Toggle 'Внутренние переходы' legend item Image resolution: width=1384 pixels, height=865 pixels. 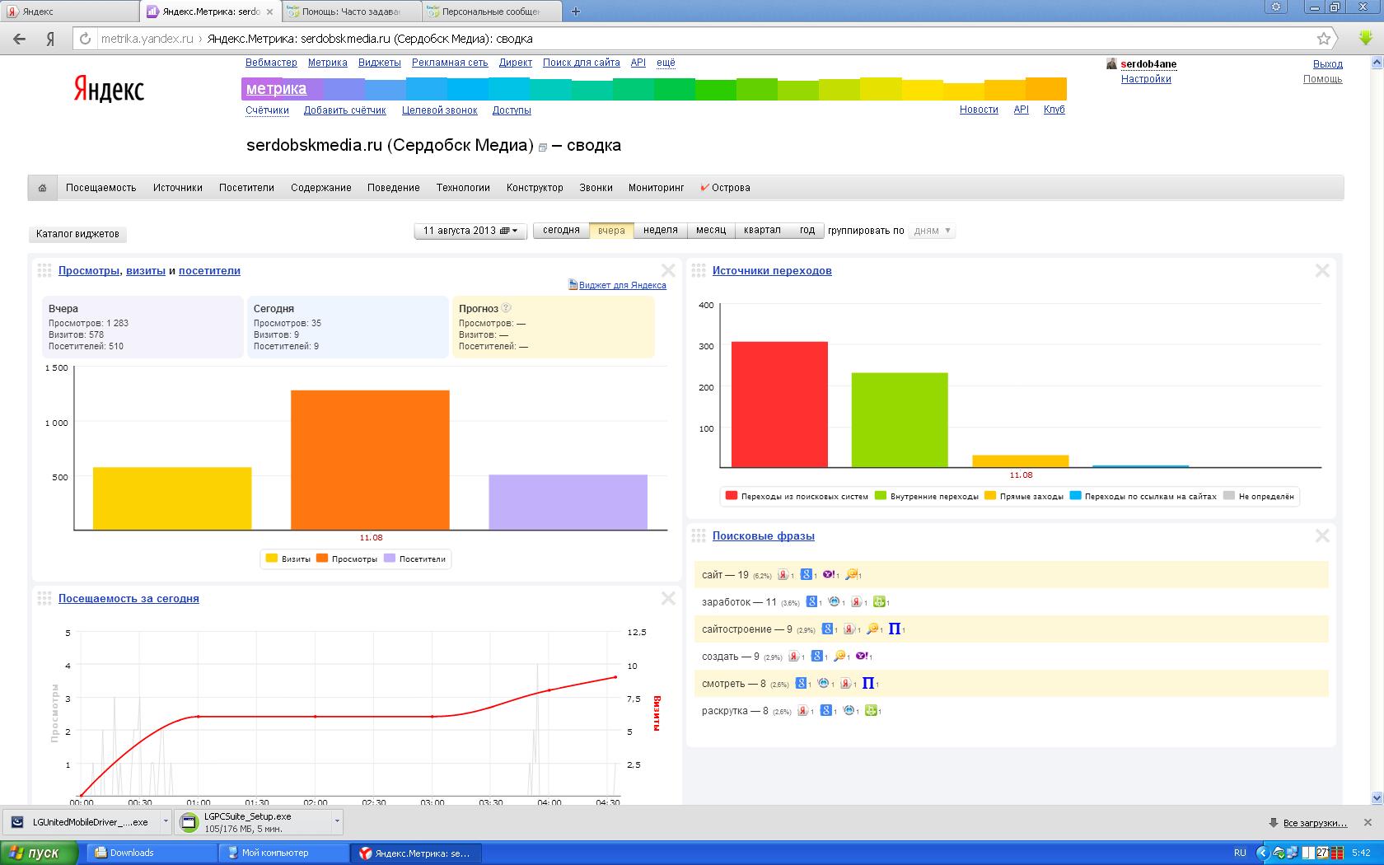[927, 496]
